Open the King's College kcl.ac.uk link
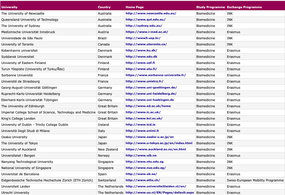Image resolution: width=285 pixels, height=195 pixels. (144, 119)
